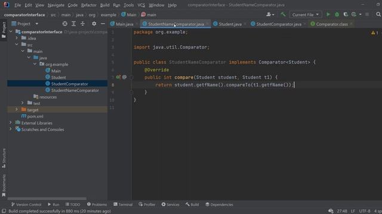
Task: Open the Navigate menu
Action: tap(56, 5)
